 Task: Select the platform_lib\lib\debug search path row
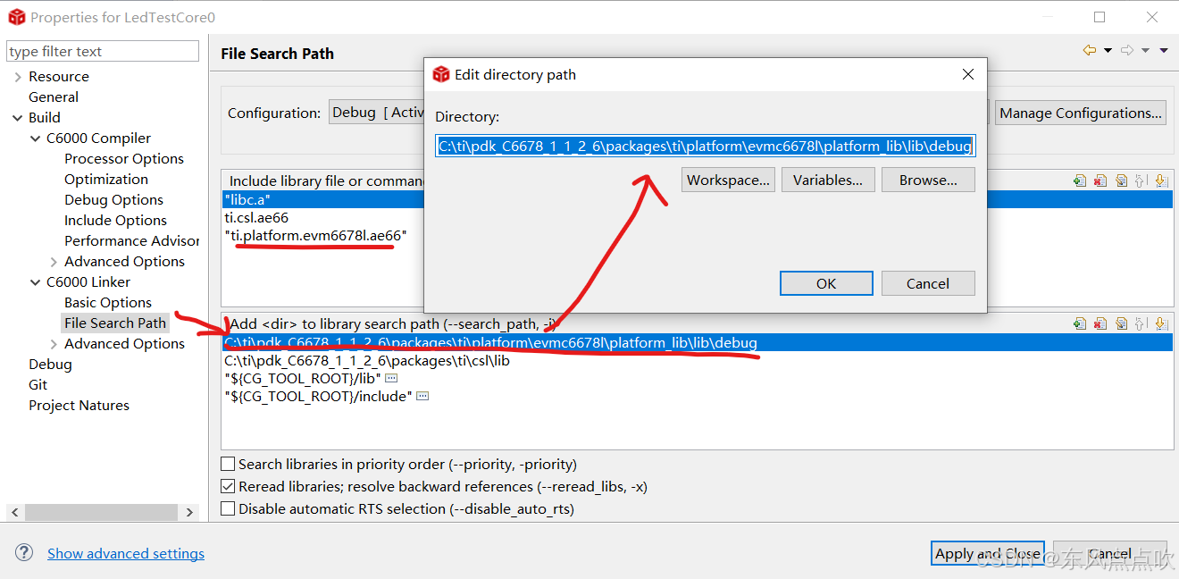(697, 343)
